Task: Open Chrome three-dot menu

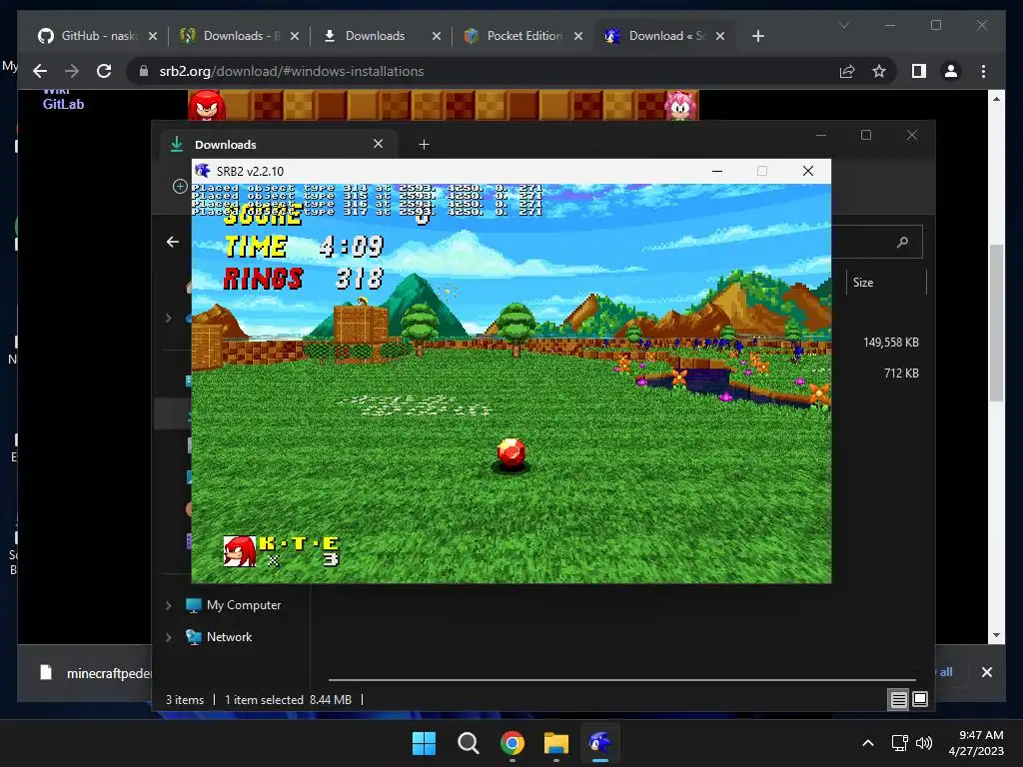Action: tap(983, 71)
